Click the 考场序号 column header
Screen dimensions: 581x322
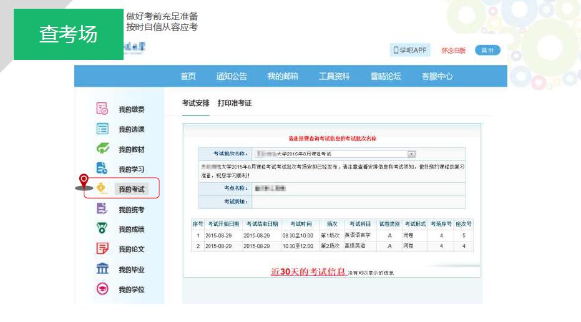(441, 224)
